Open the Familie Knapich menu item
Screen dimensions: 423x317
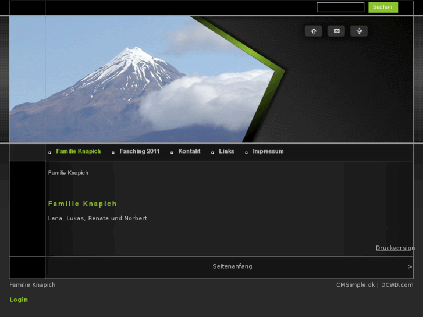(x=79, y=151)
